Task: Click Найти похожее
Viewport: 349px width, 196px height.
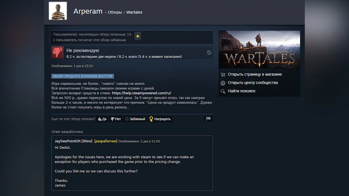Action: (x=242, y=91)
